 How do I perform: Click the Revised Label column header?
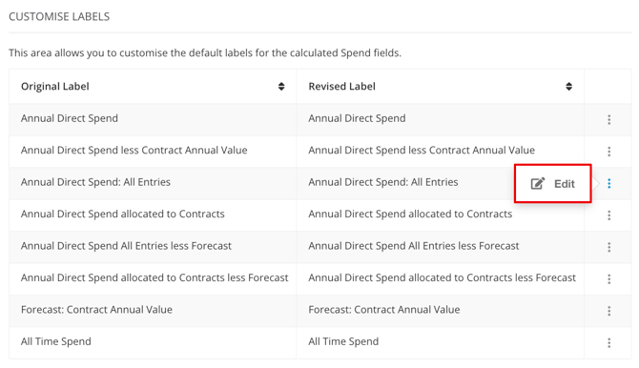tap(342, 87)
